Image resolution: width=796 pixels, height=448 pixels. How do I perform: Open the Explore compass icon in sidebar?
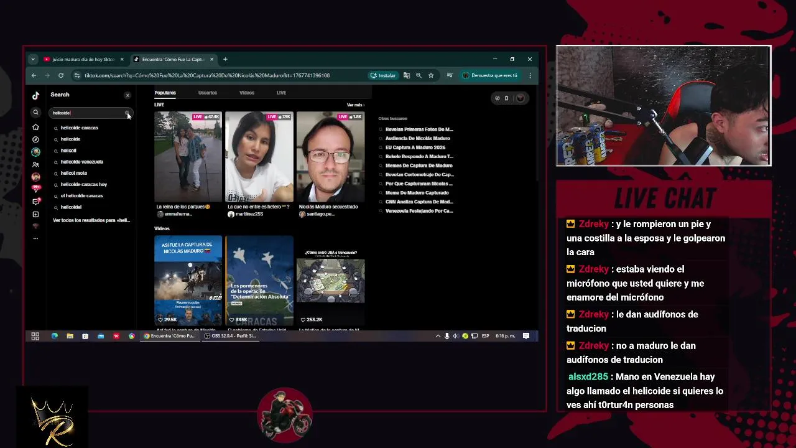35,139
